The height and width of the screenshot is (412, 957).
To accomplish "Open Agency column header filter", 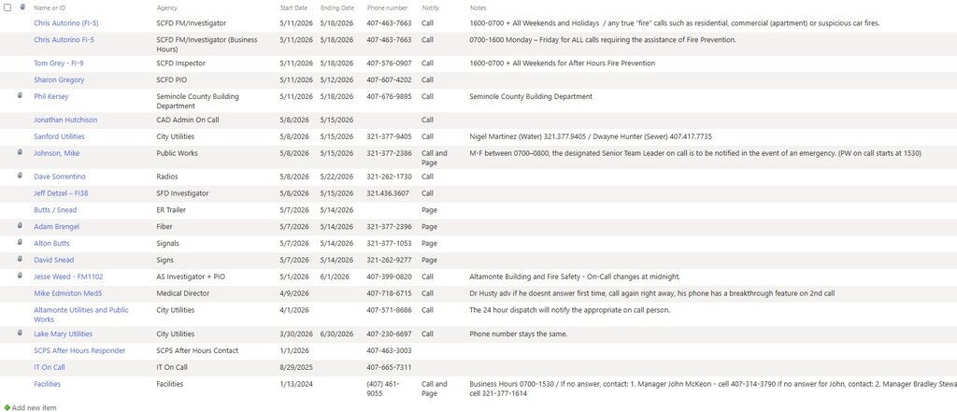I will tap(167, 7).
